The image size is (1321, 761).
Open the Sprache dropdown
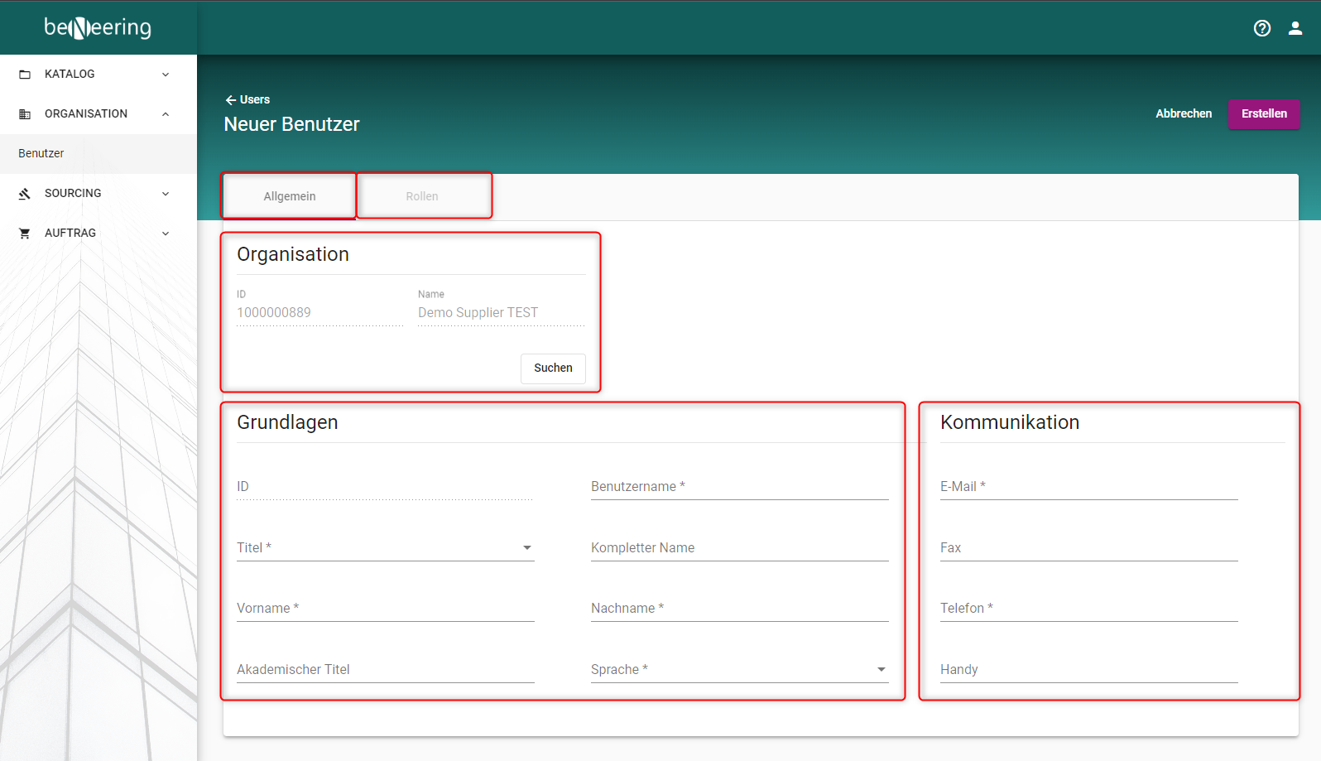(x=881, y=670)
